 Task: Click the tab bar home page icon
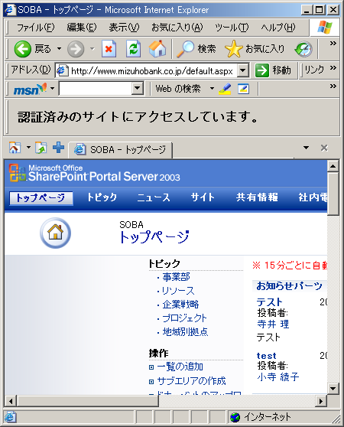coord(15,148)
